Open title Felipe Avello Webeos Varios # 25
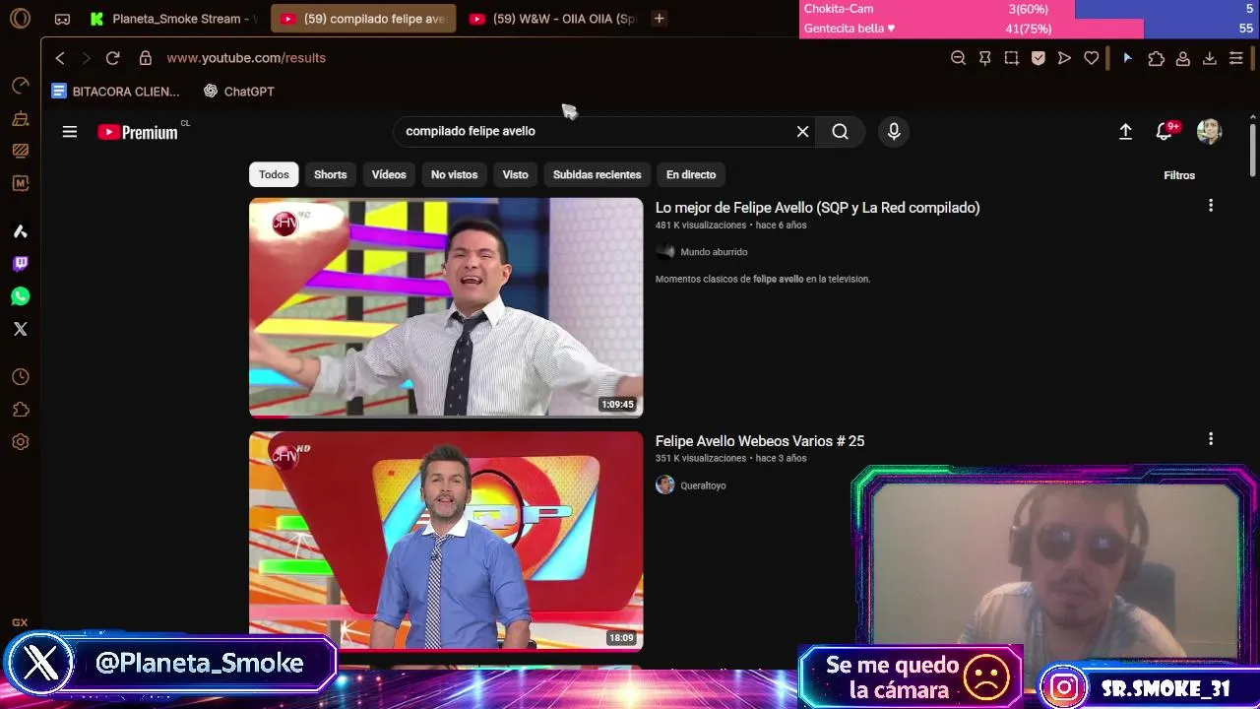The image size is (1260, 709). coord(760,441)
